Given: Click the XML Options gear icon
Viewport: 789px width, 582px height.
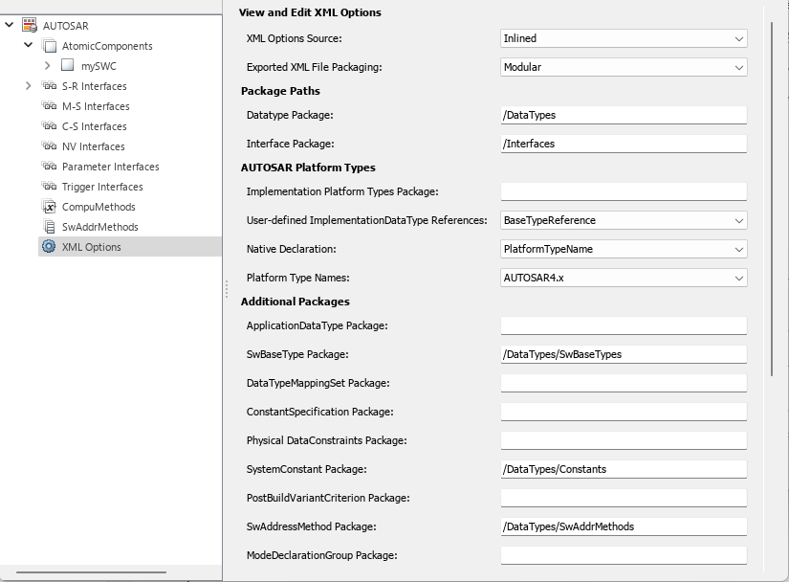Looking at the screenshot, I should click(49, 247).
